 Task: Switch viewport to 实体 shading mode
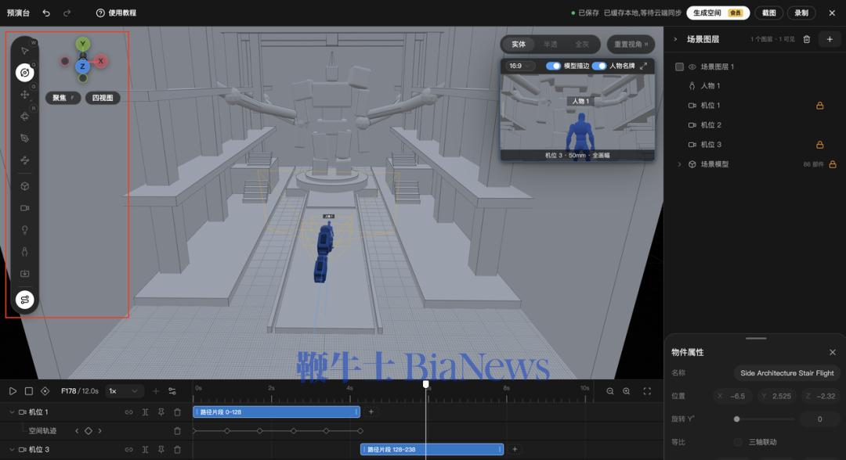tap(519, 44)
